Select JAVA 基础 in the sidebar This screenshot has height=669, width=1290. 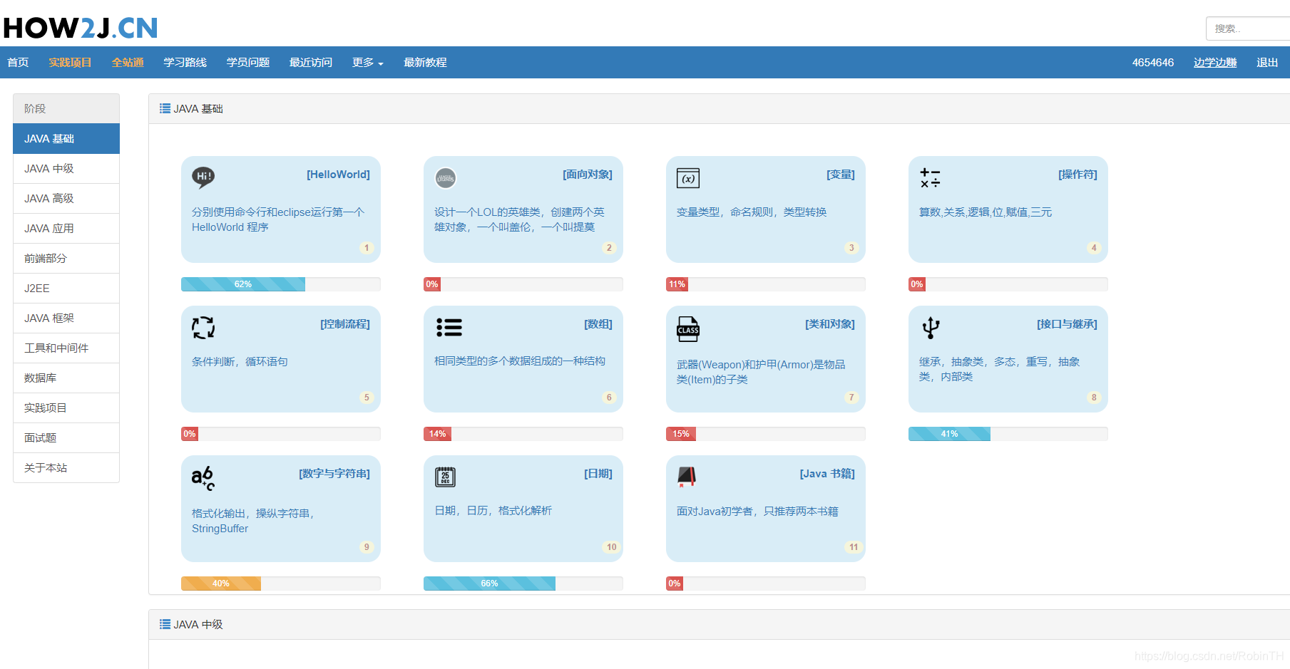pyautogui.click(x=66, y=139)
